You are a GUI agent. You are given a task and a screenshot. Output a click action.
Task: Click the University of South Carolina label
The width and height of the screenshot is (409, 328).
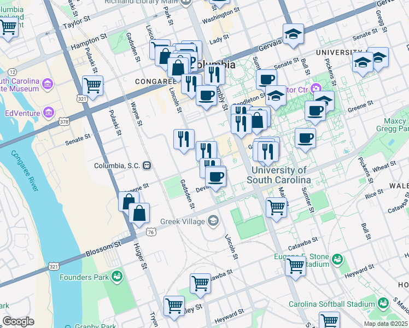(x=279, y=175)
